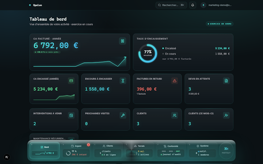Image resolution: width=263 pixels, height=164 pixels.
Task: Select the Bord tab in bottom dock
Action: tap(45, 151)
